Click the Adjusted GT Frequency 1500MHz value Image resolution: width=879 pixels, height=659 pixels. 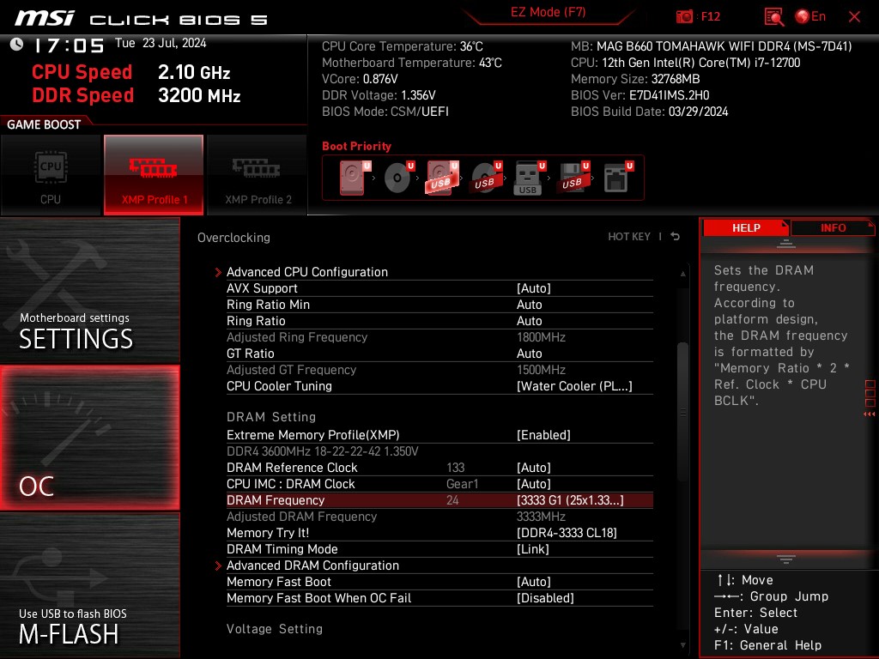click(541, 370)
